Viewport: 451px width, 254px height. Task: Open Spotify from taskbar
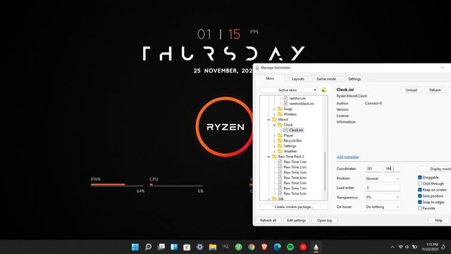(x=290, y=247)
